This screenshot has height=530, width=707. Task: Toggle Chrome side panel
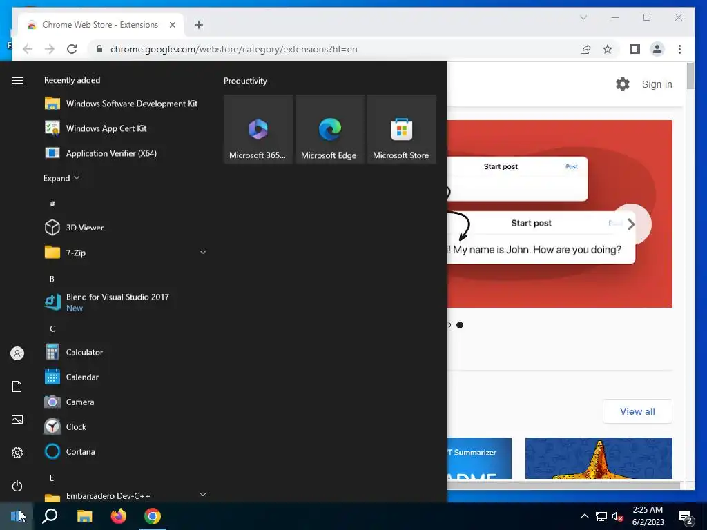pos(635,49)
